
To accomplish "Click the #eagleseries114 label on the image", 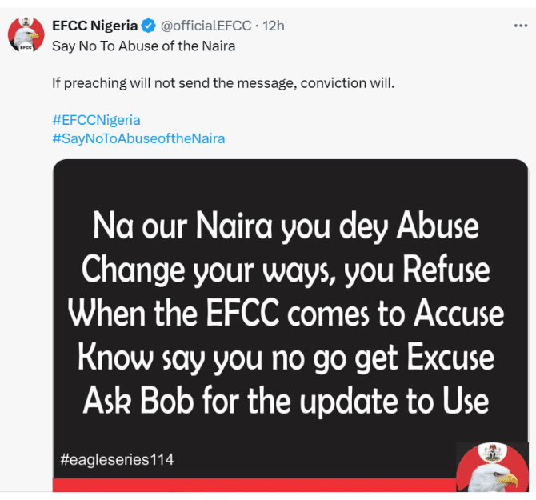I will [117, 460].
